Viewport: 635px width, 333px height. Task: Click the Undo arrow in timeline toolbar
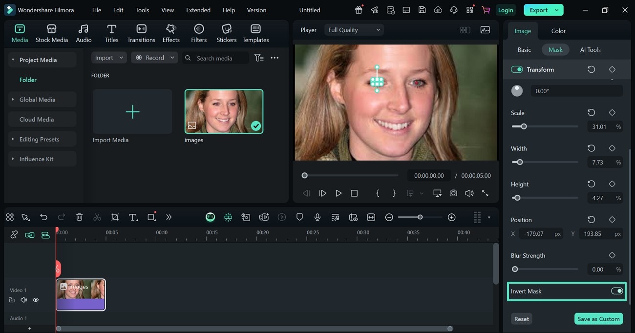[x=43, y=217]
